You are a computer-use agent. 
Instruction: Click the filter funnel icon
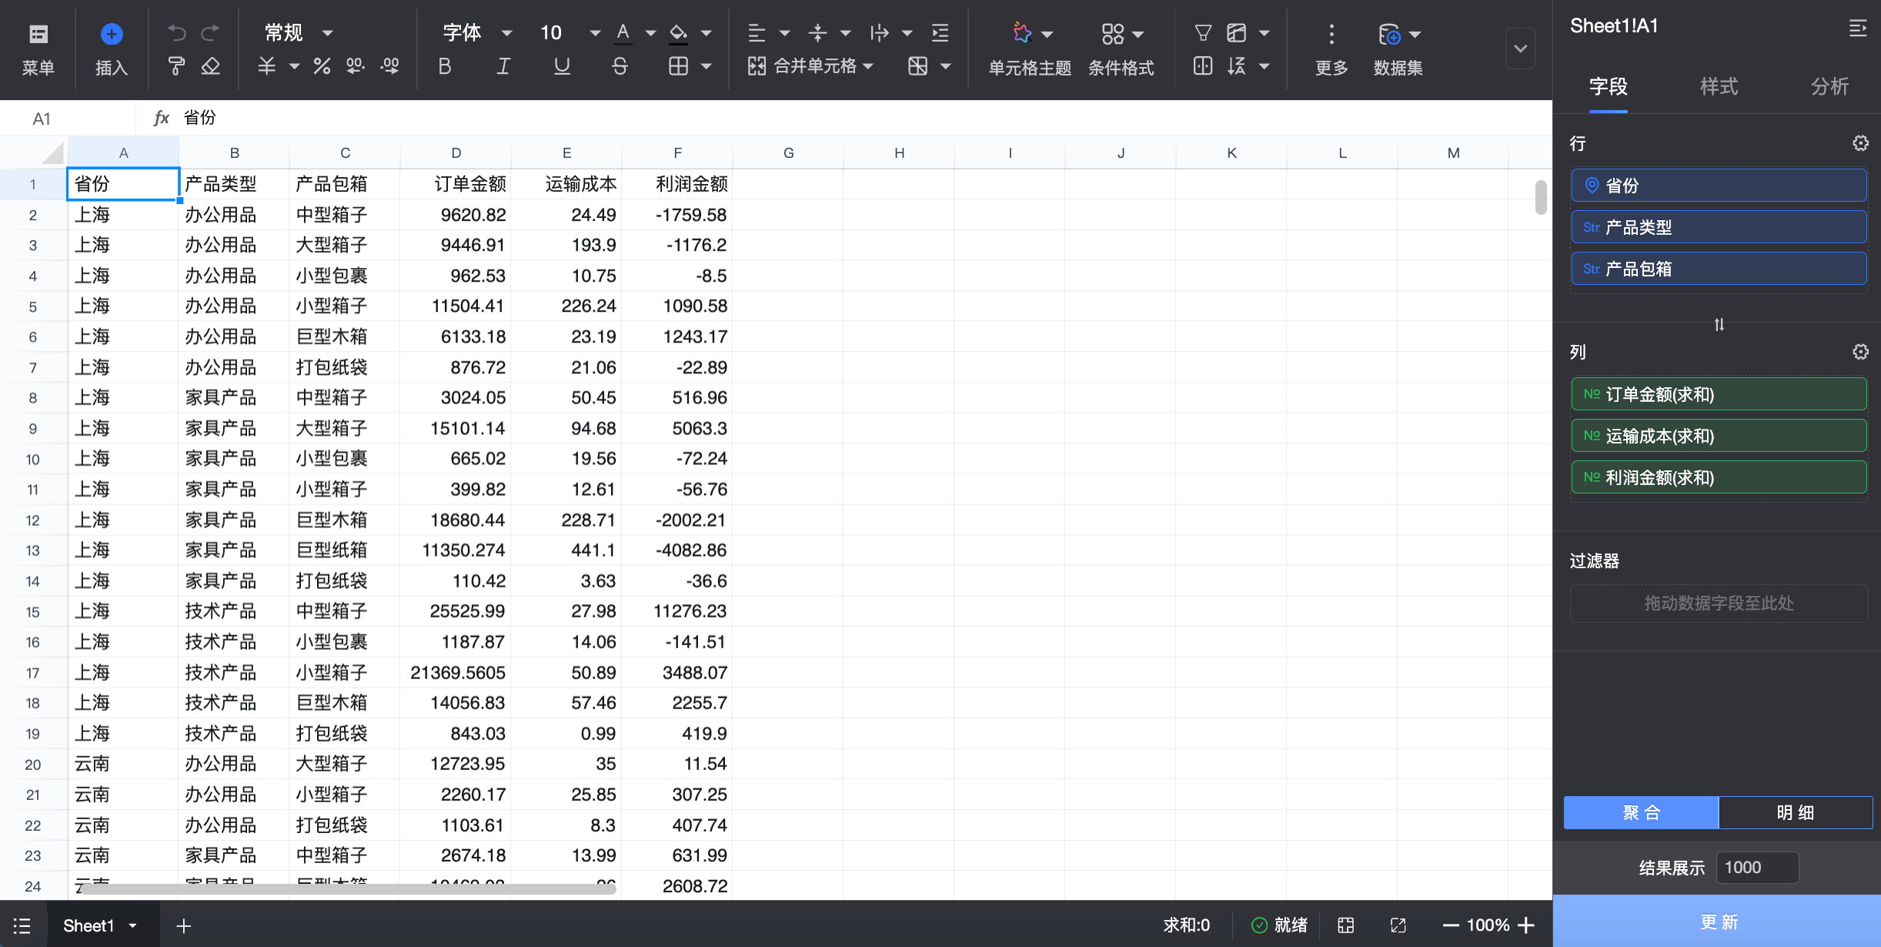[1202, 33]
